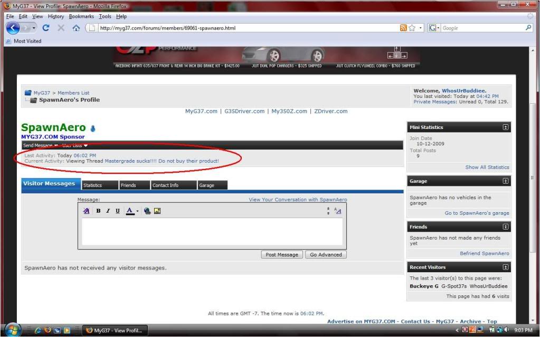Collapse the Garage panel
Screen dimensions: 540x337
click(x=505, y=181)
